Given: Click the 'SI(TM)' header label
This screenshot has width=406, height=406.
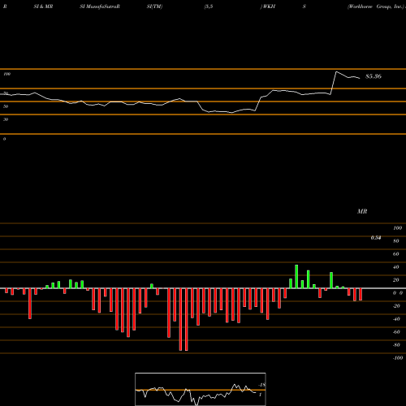Looking at the screenshot, I should coord(154,6).
